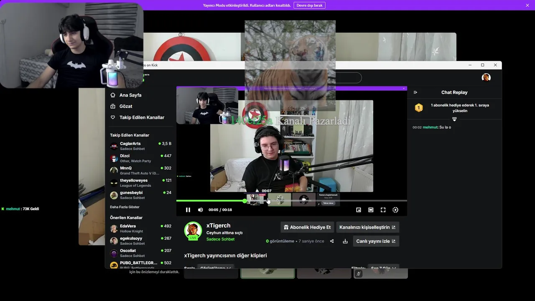Open the Gözat browse menu item
Image resolution: width=535 pixels, height=301 pixels.
[125, 106]
